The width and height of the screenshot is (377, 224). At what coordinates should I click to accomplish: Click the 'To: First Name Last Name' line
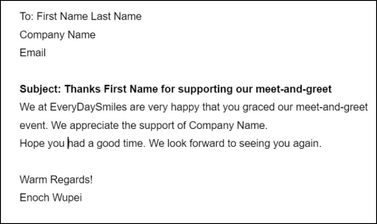pyautogui.click(x=80, y=16)
